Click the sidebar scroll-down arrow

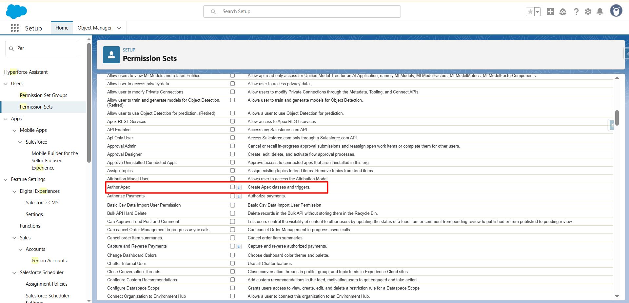pyautogui.click(x=89, y=300)
